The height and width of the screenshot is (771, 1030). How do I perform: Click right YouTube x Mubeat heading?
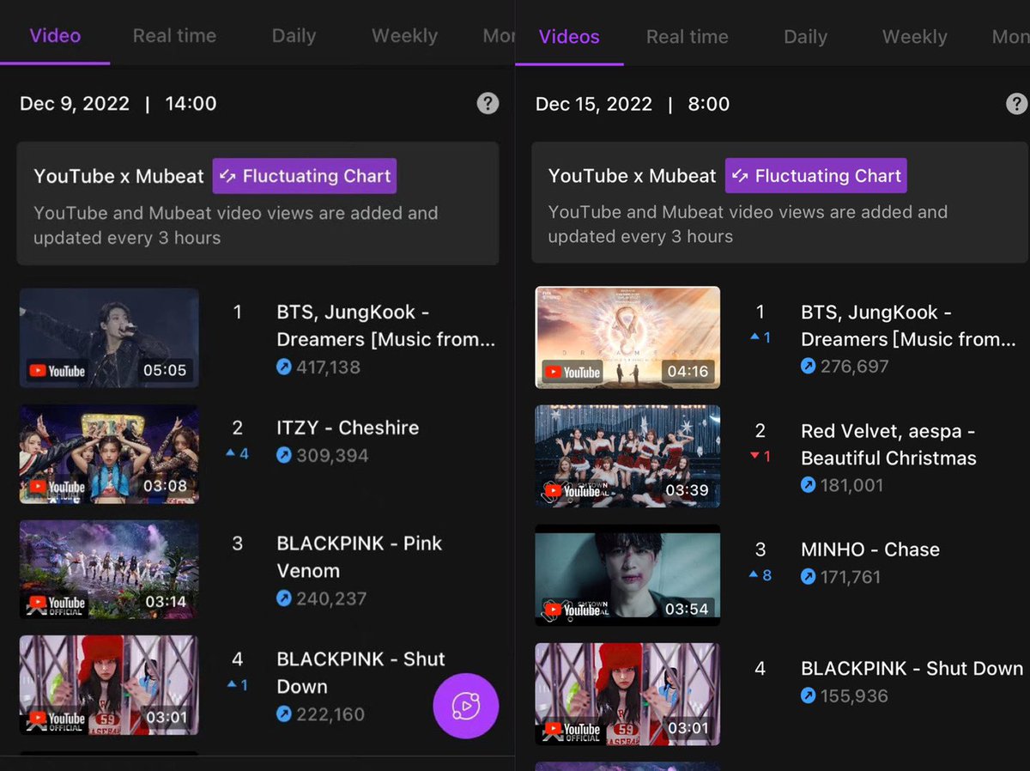click(x=632, y=176)
